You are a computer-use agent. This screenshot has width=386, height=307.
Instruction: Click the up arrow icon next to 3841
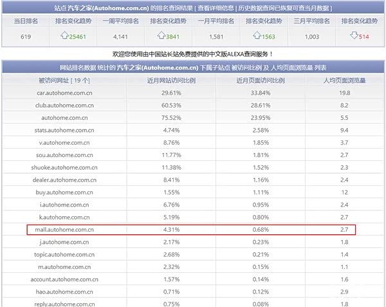click(x=161, y=35)
